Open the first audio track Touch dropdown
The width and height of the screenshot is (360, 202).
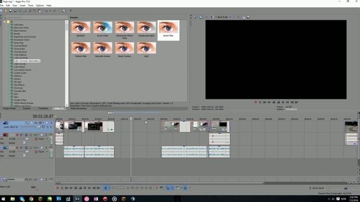point(47,139)
